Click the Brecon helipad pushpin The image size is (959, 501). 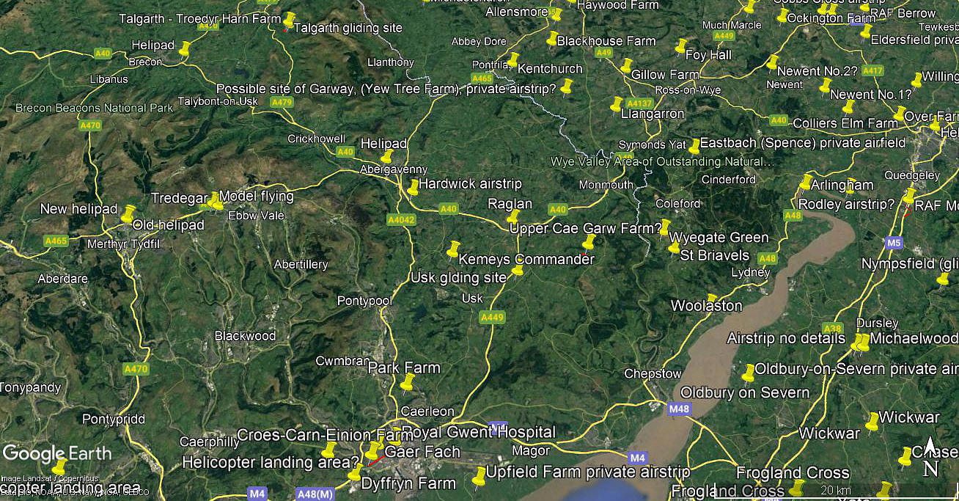click(x=184, y=49)
